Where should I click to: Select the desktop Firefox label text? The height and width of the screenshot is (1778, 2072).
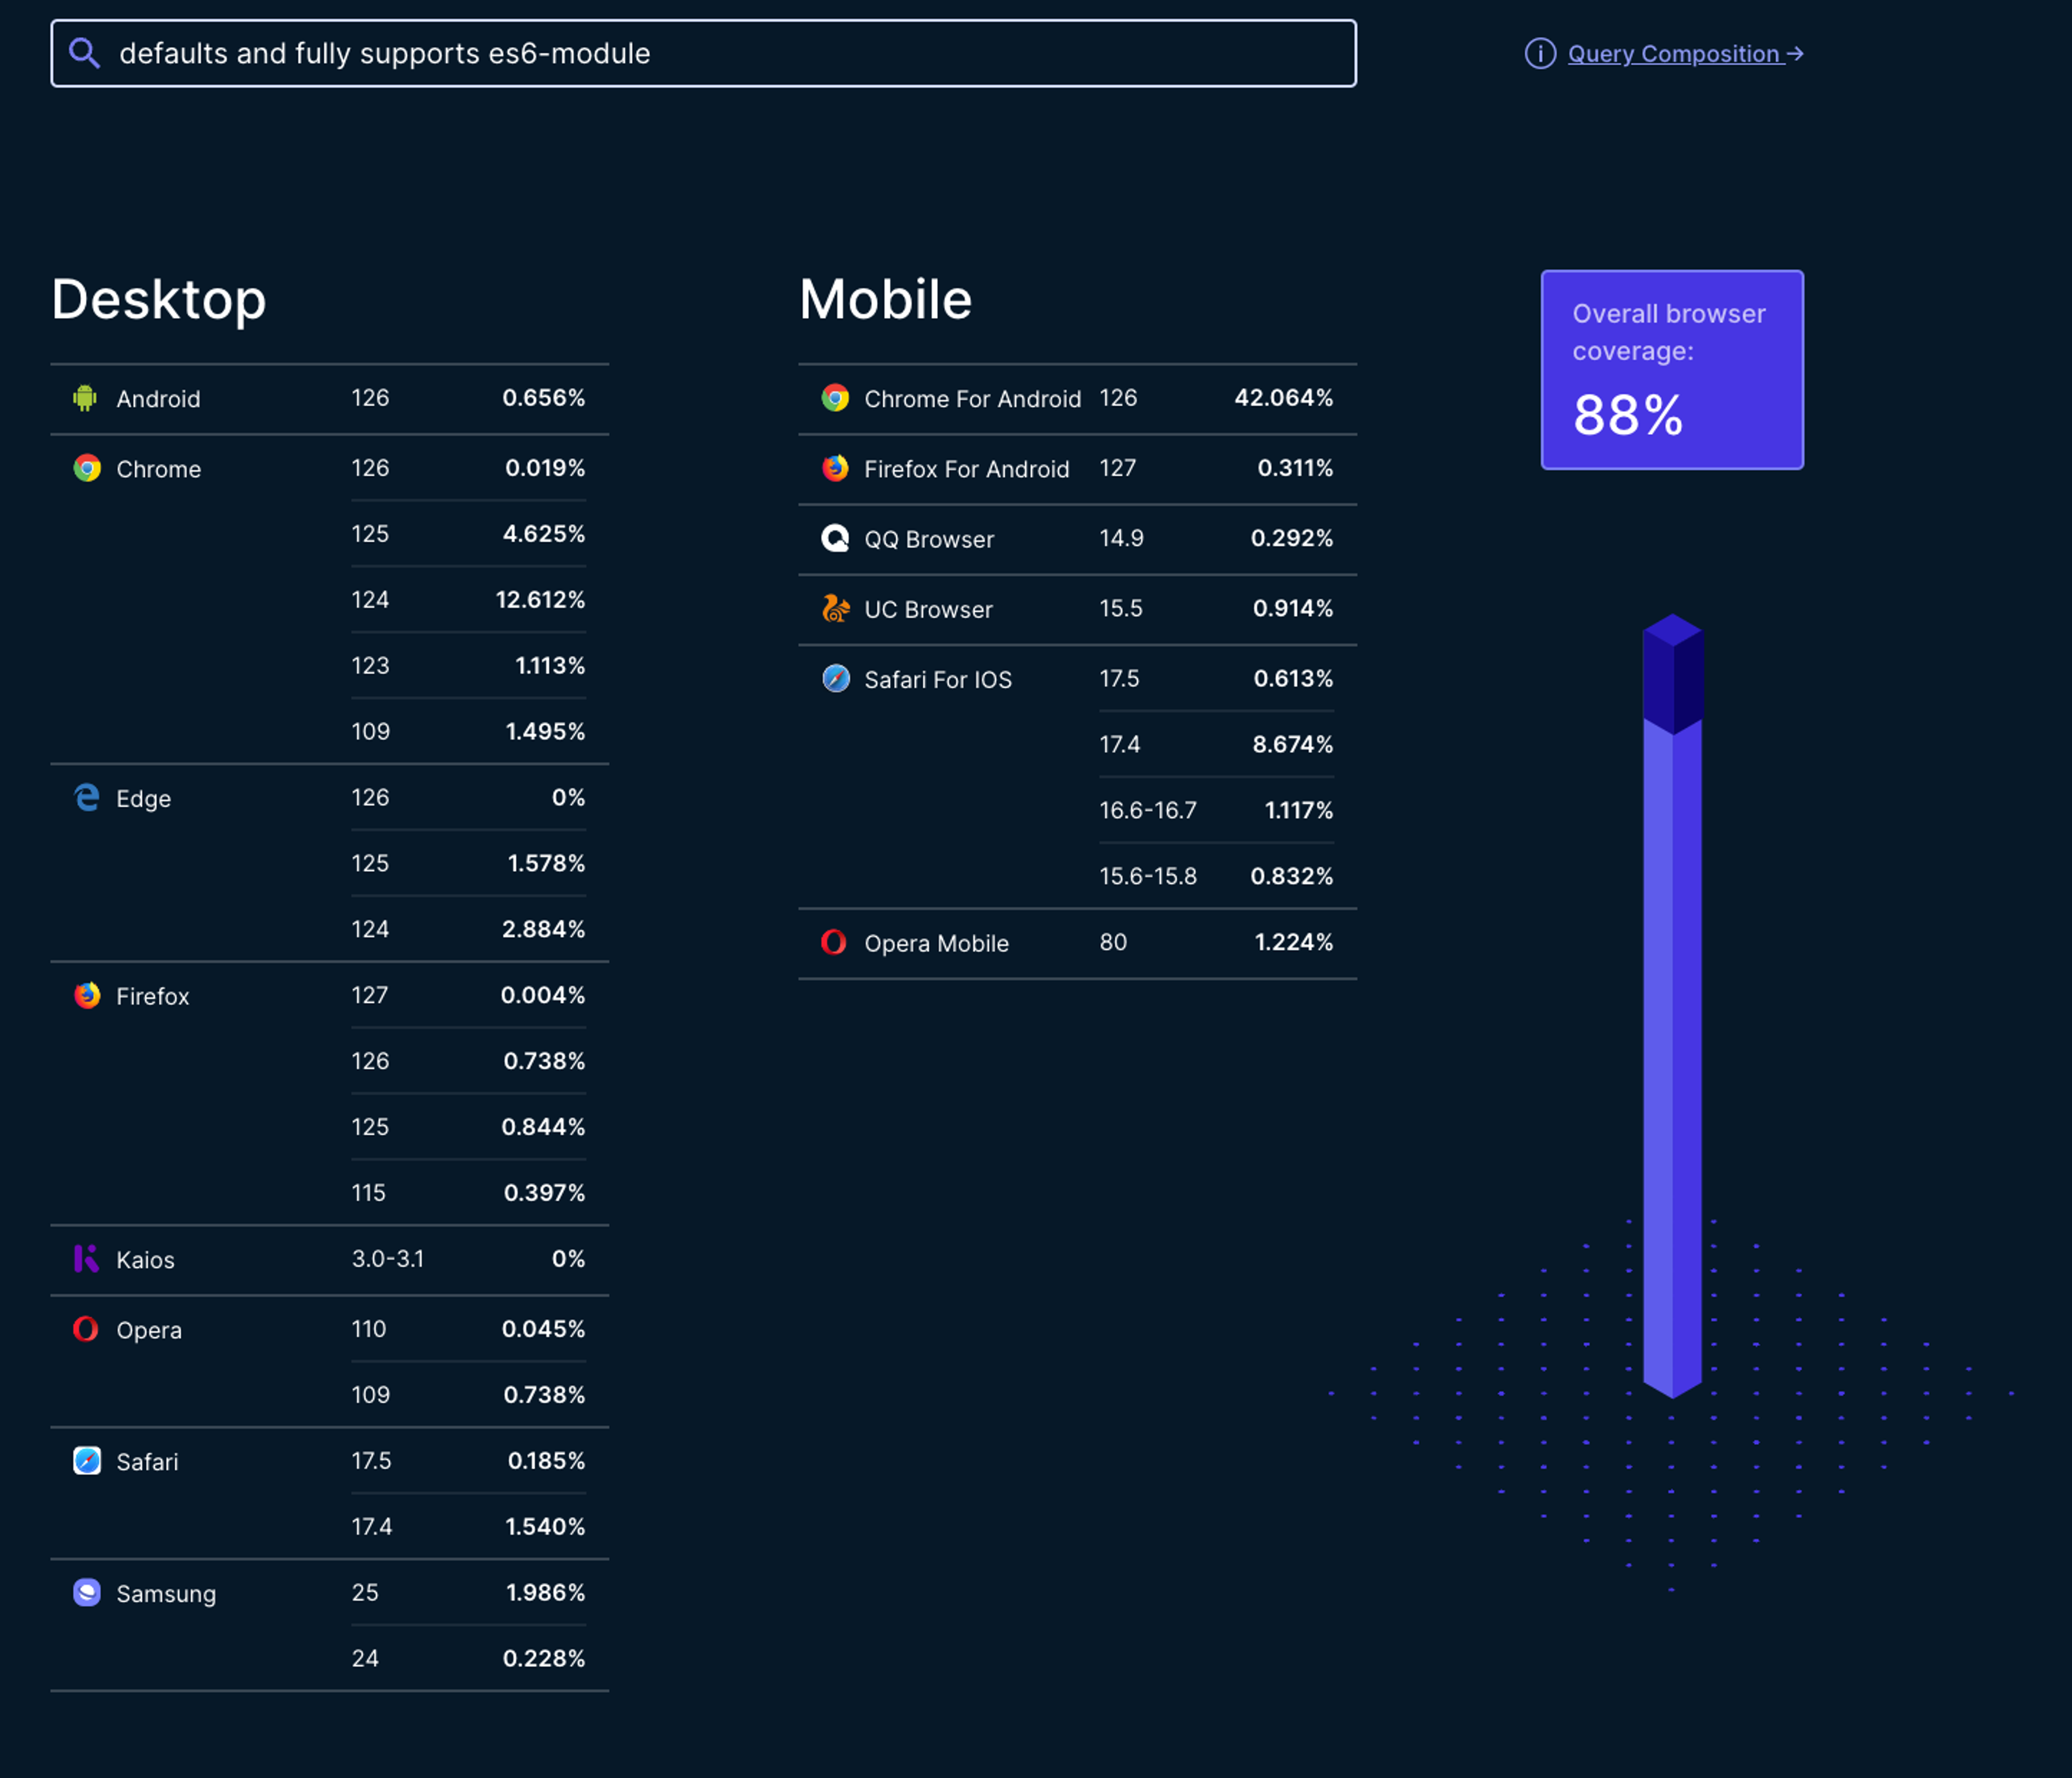click(152, 996)
